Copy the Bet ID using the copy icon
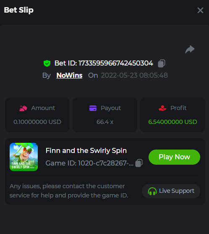The width and height of the screenshot is (209, 234). pos(162,63)
